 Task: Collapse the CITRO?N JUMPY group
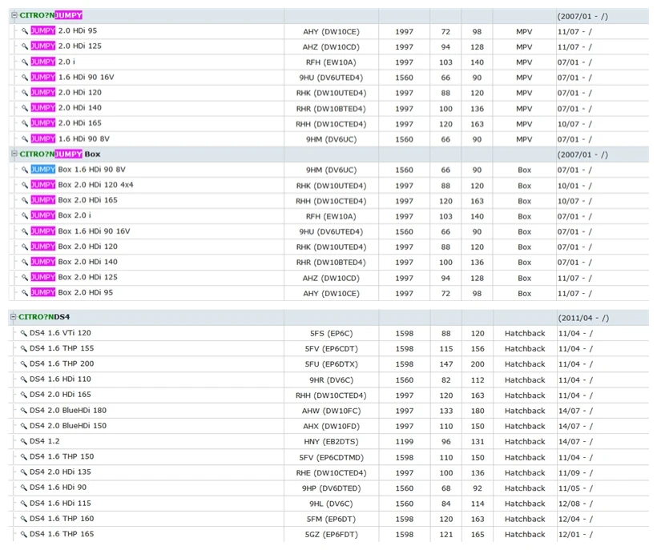click(14, 15)
